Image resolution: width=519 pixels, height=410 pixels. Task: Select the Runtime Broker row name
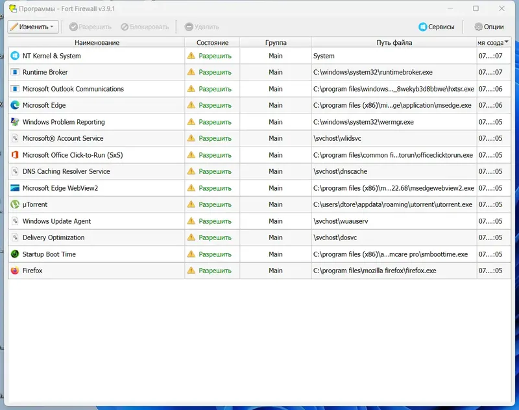pyautogui.click(x=45, y=72)
